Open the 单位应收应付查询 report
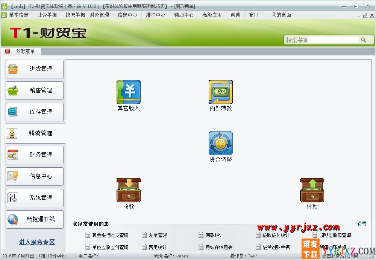The image size is (376, 260). click(x=110, y=247)
